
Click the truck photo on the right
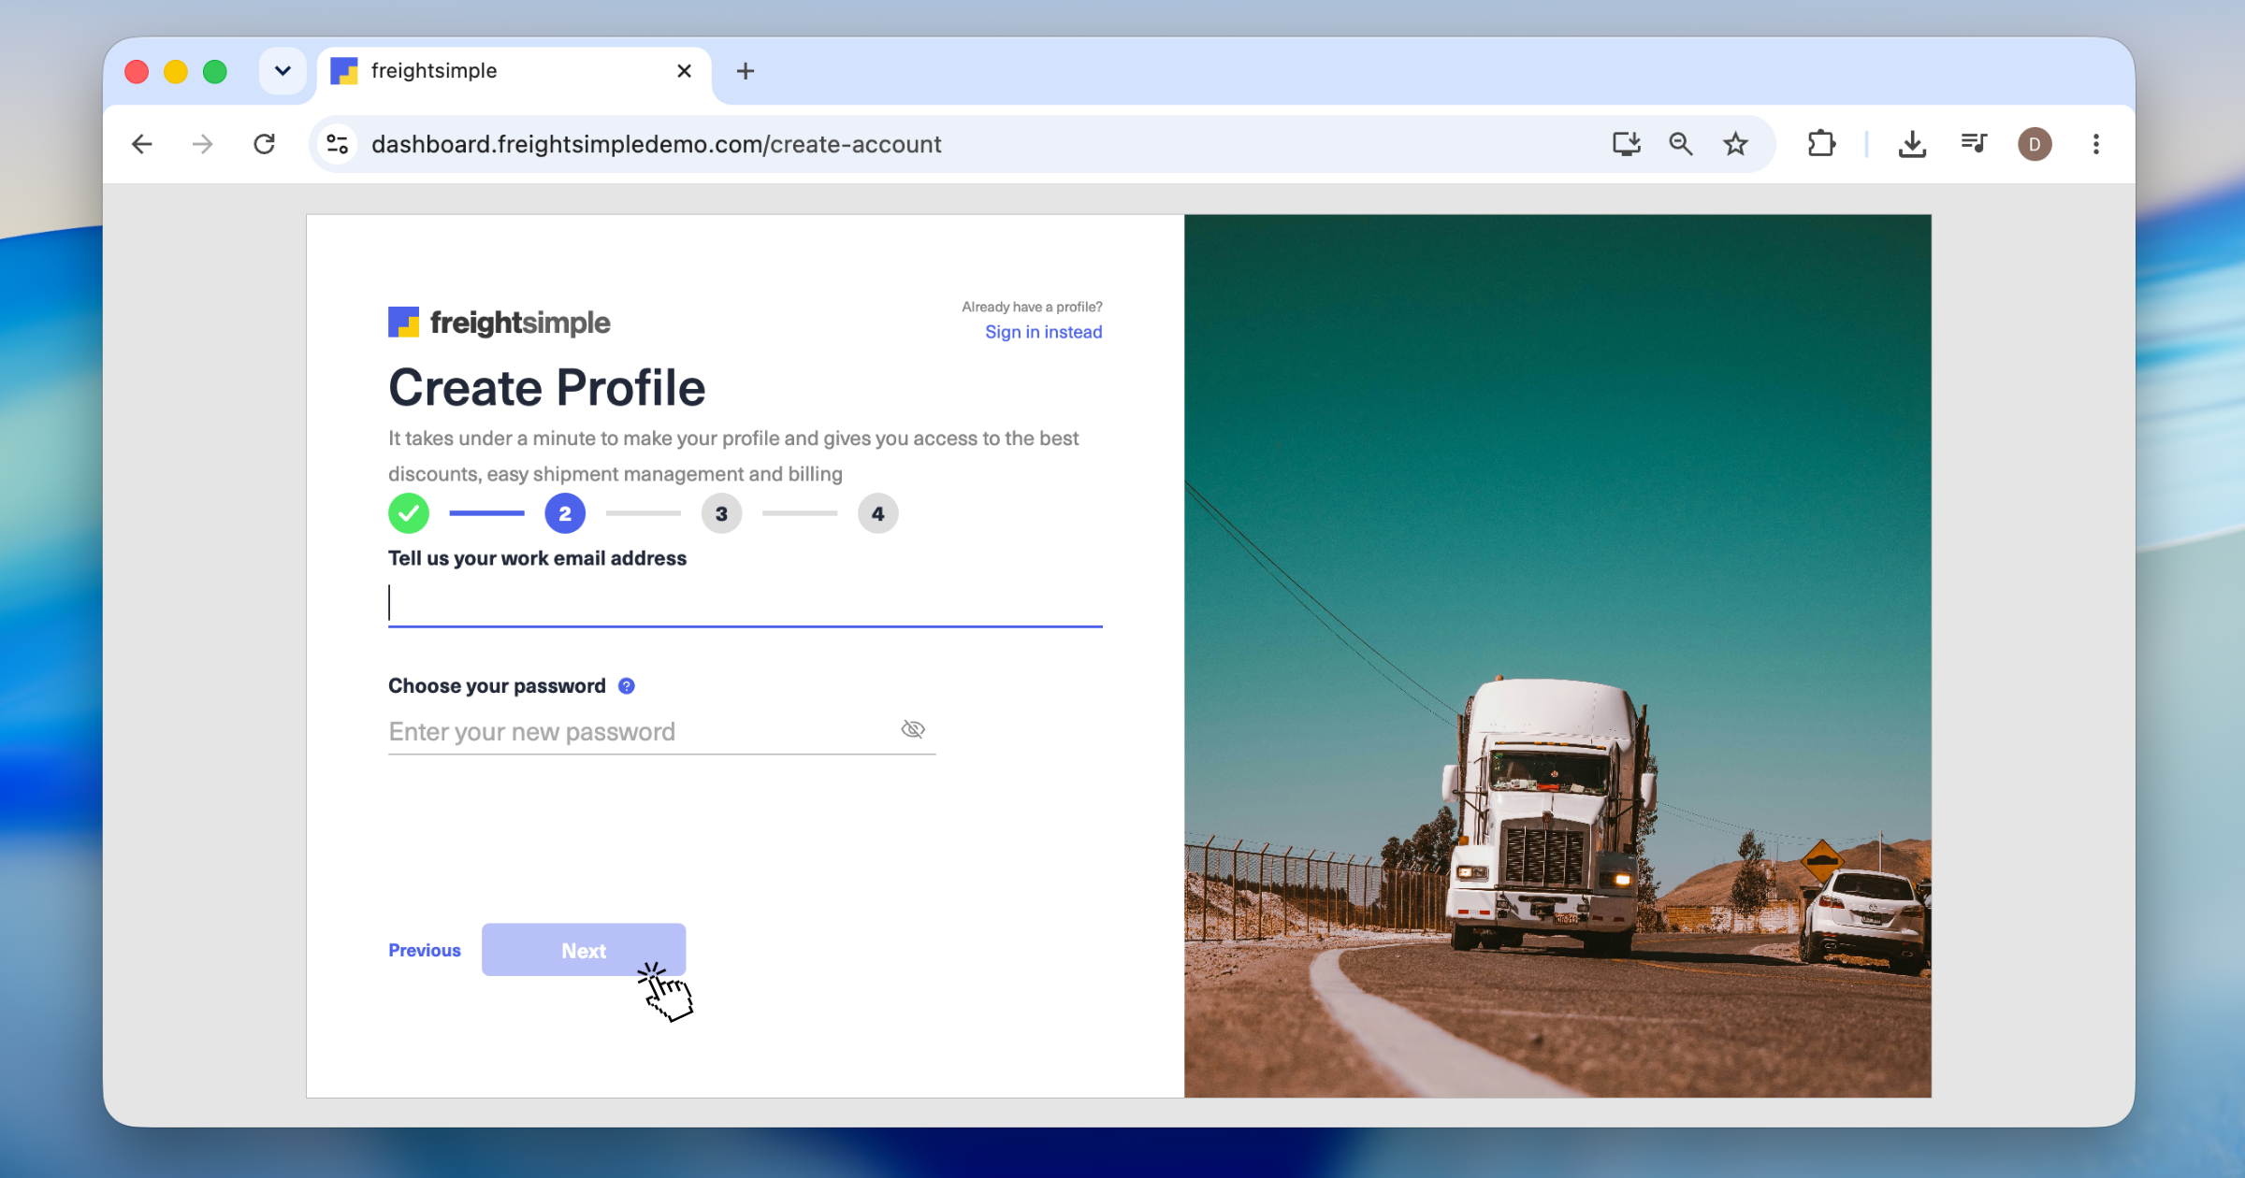[1557, 655]
